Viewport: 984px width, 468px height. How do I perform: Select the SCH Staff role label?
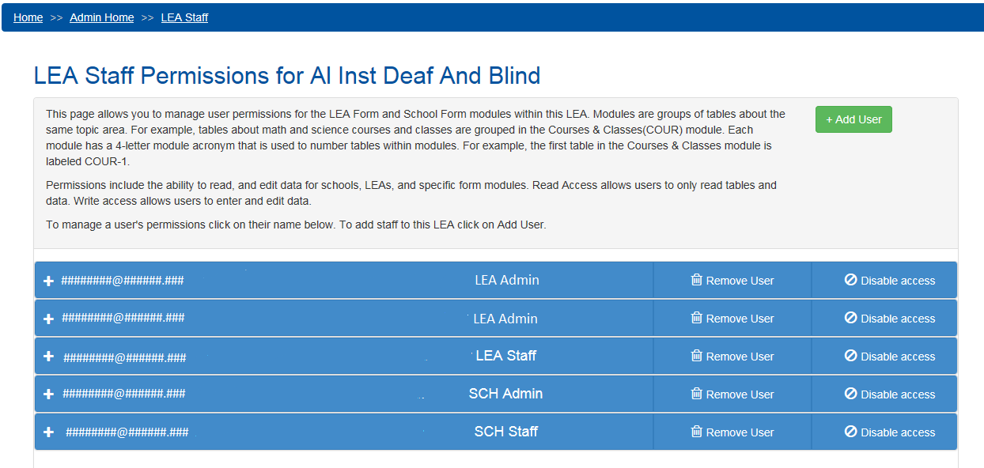click(x=506, y=432)
